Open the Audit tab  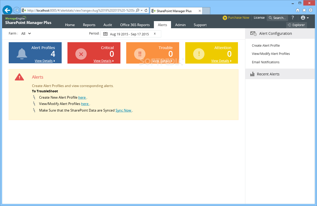coord(108,25)
